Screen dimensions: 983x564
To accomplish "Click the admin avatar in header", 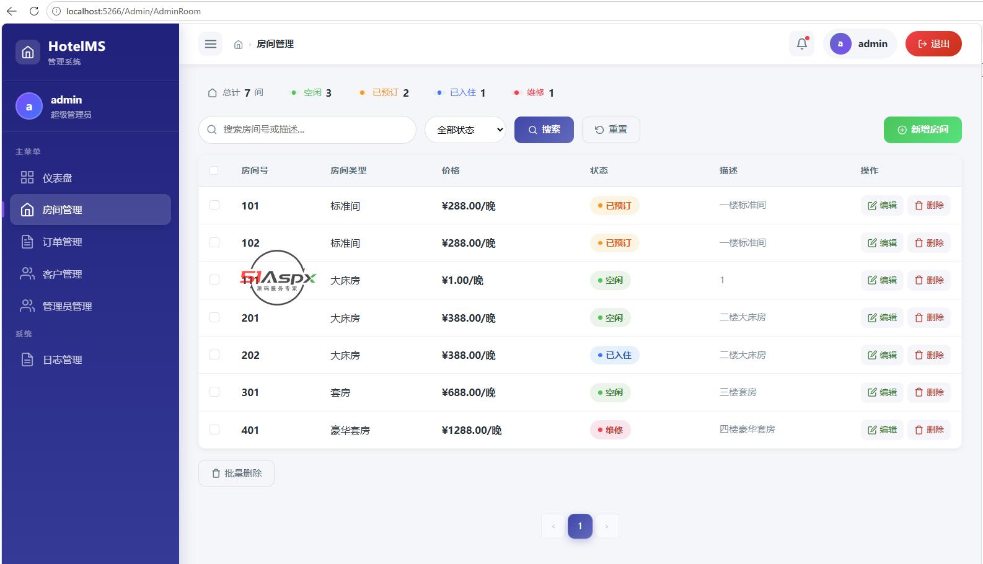I will point(840,44).
